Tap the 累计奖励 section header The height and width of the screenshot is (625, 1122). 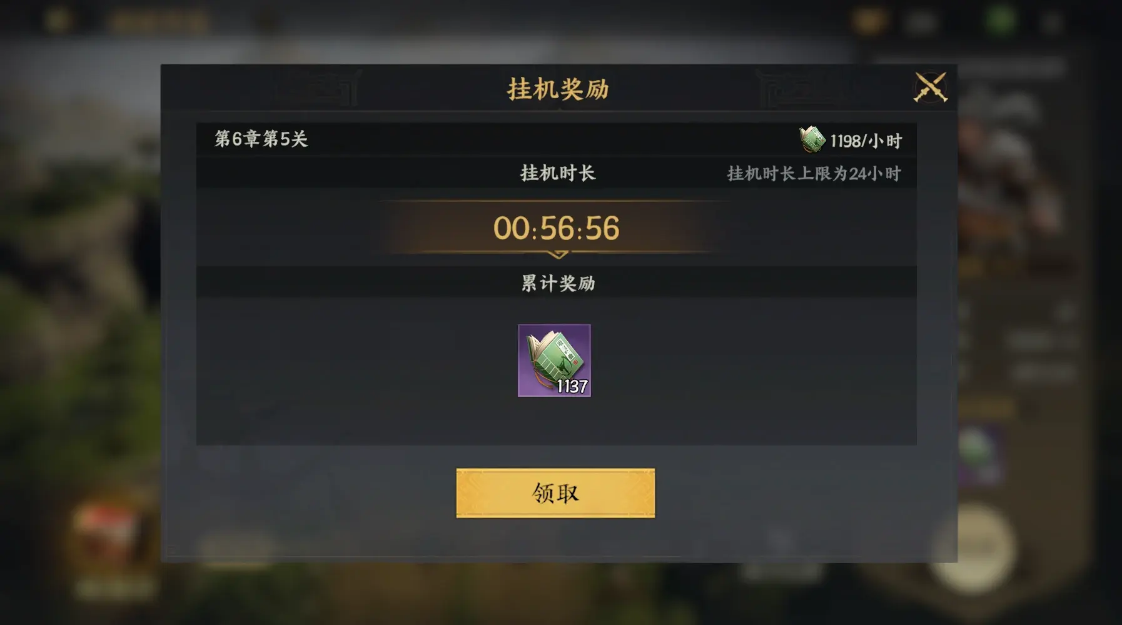tap(558, 283)
